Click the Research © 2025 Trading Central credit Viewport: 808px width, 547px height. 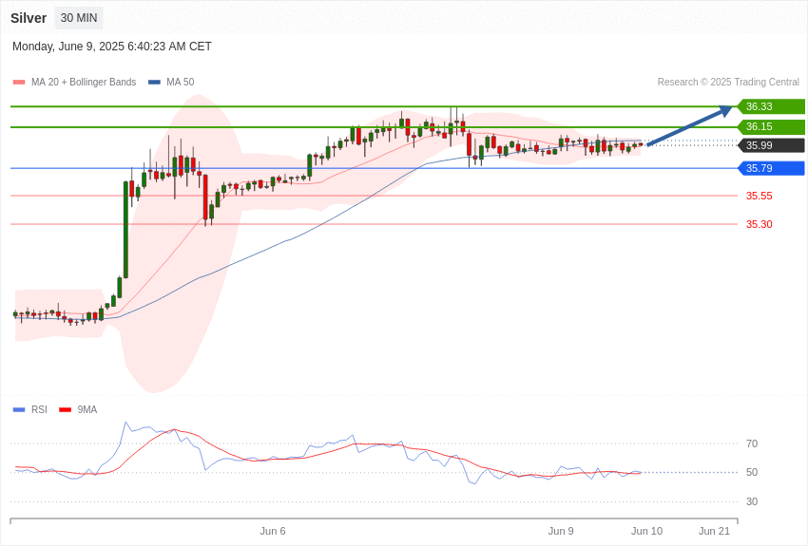tap(728, 82)
